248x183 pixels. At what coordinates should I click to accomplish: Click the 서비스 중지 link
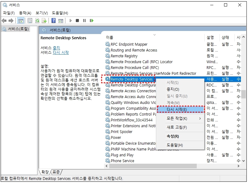point(56,48)
